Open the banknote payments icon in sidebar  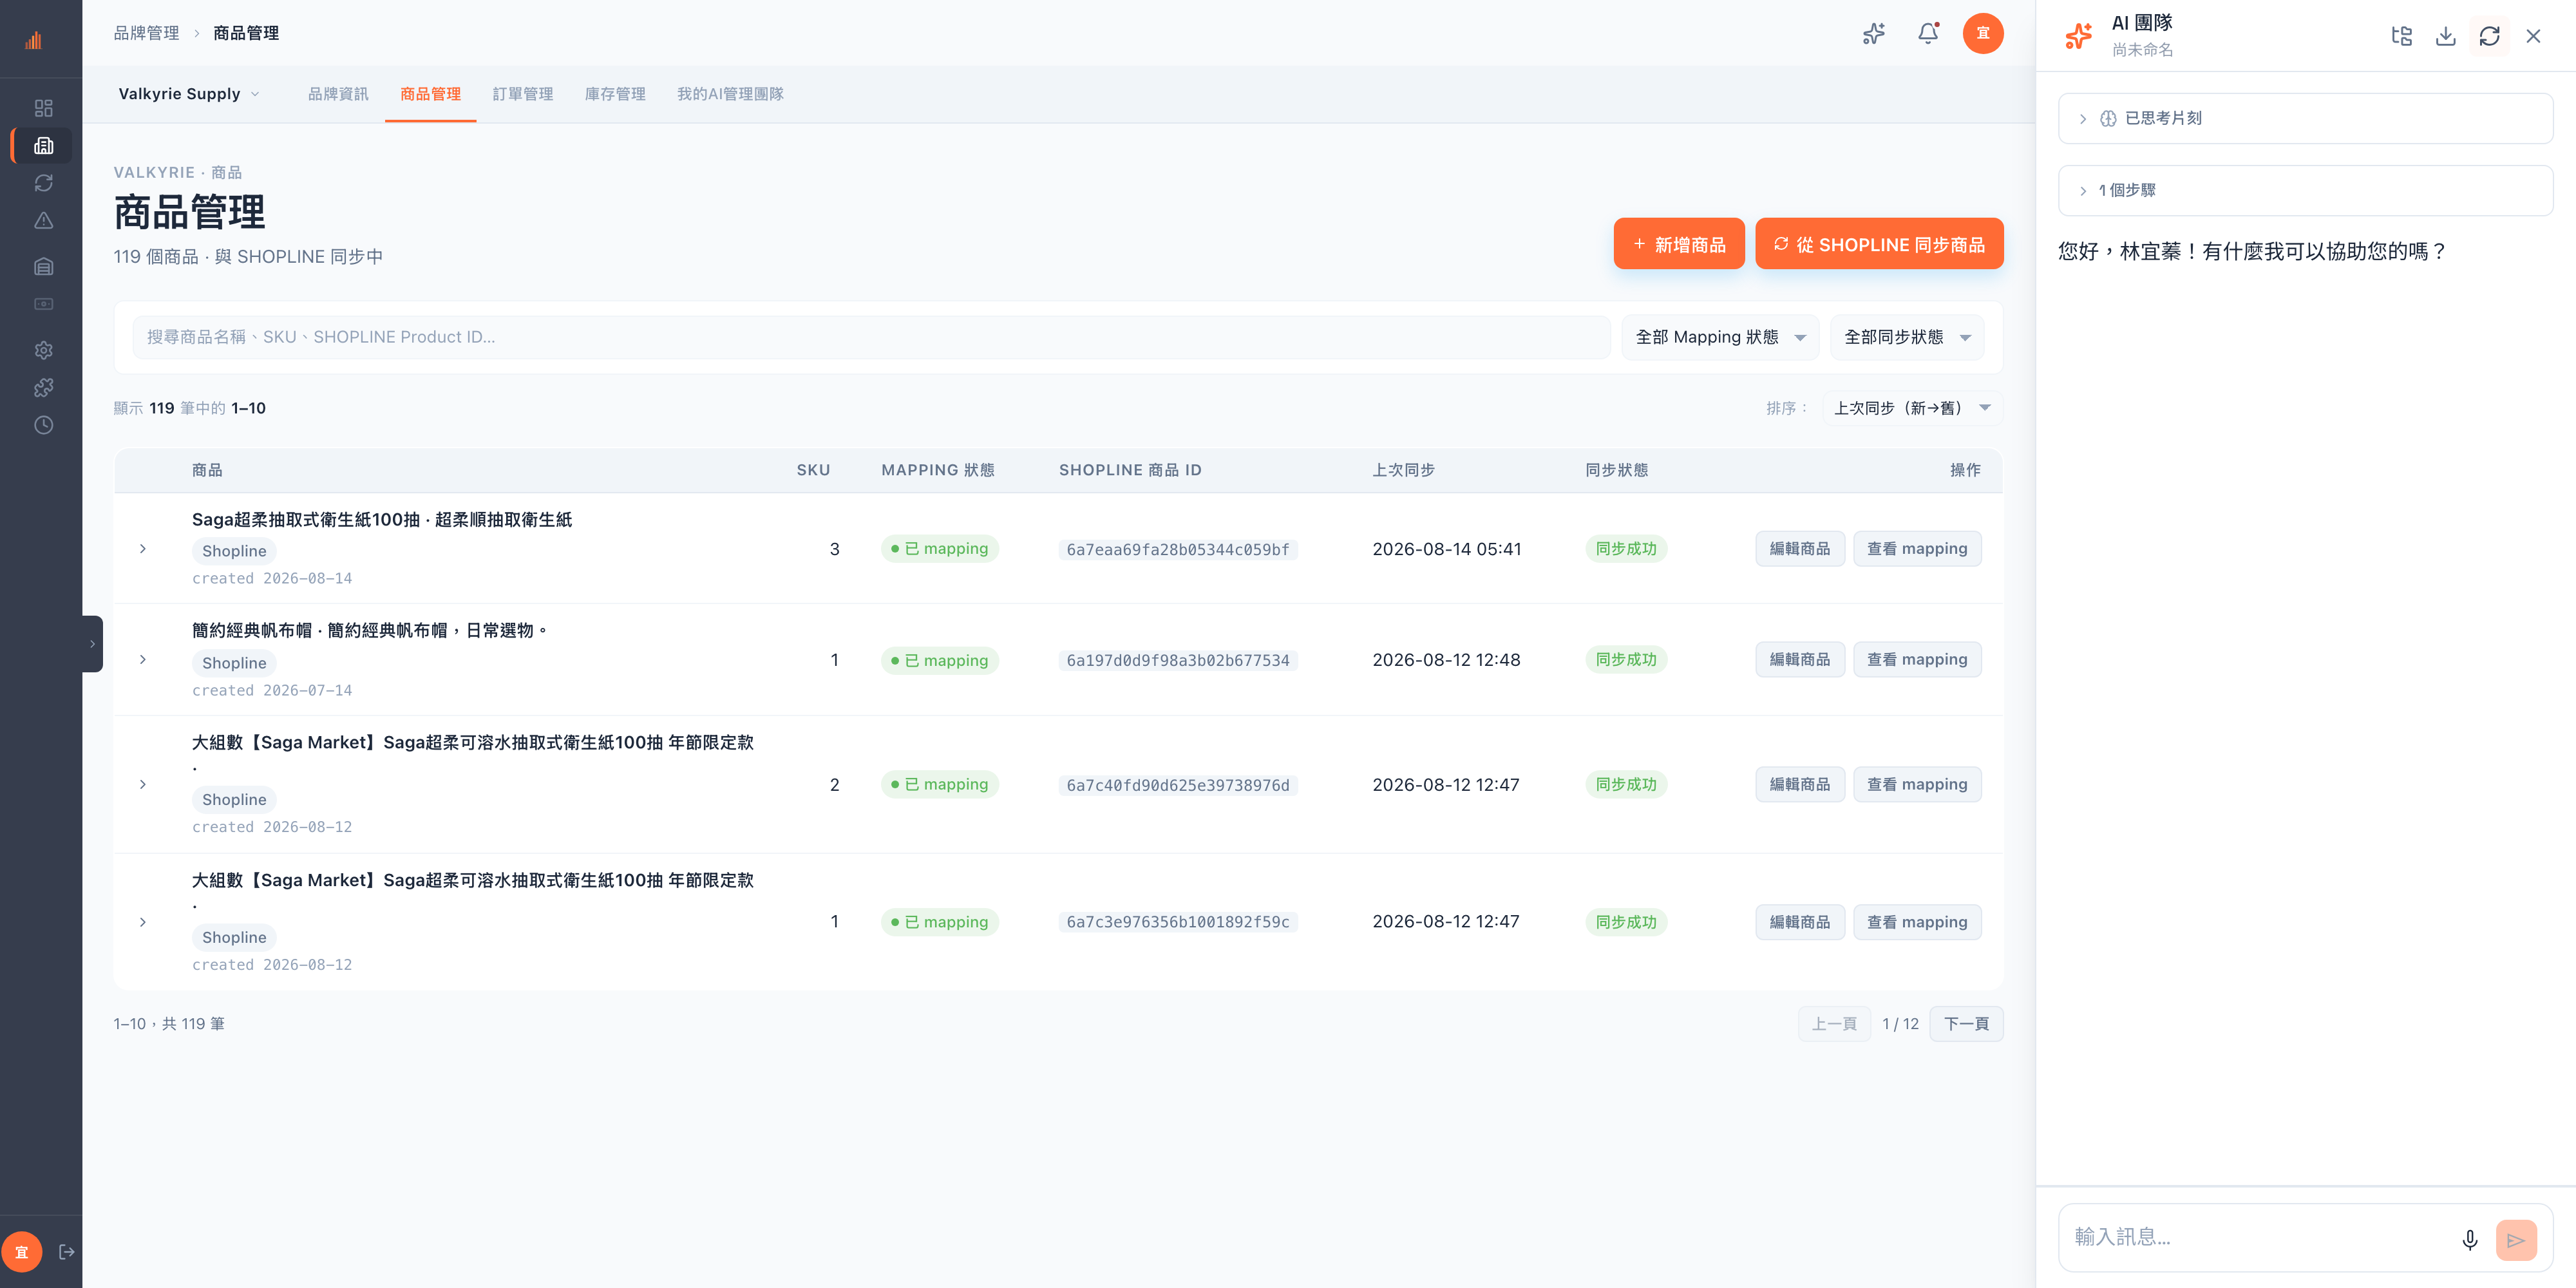tap(43, 304)
